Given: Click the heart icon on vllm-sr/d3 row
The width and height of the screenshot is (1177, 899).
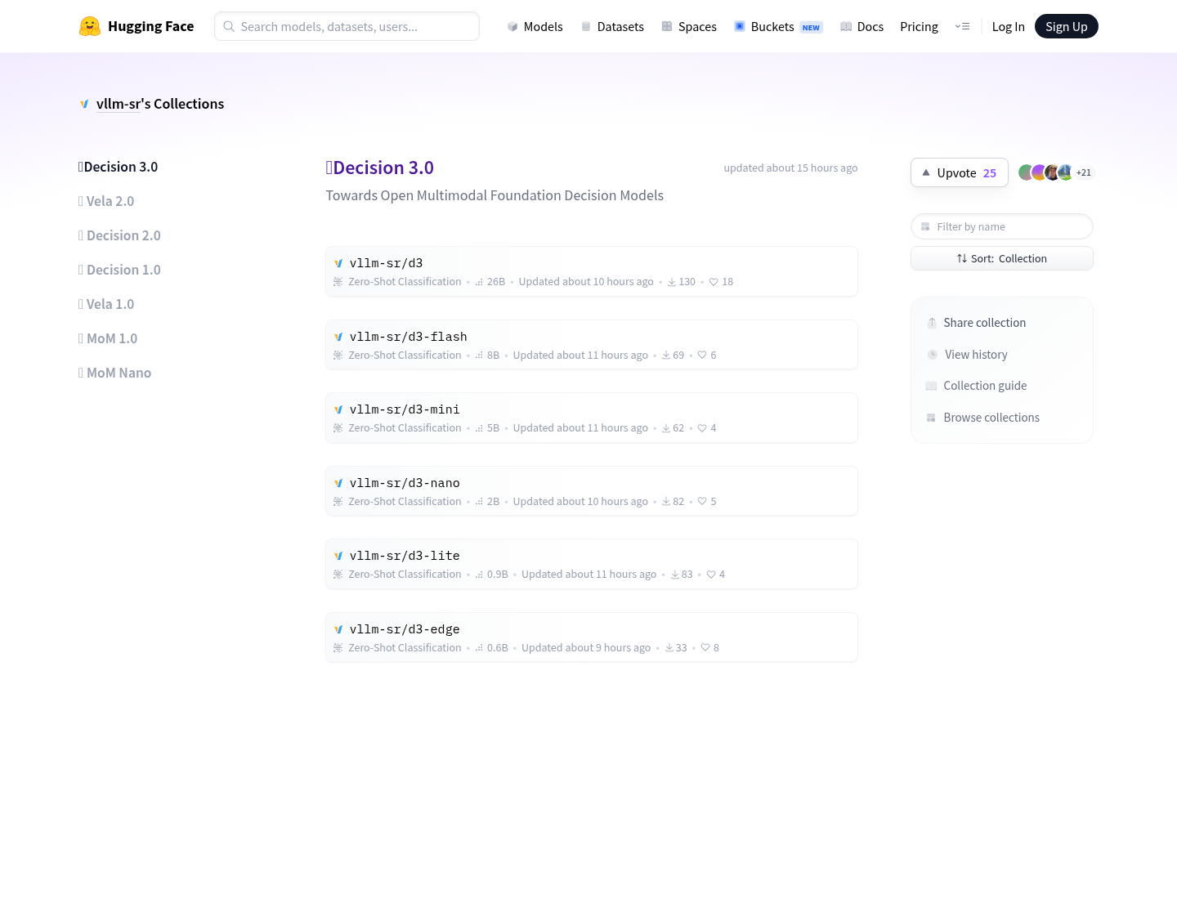Looking at the screenshot, I should tap(714, 282).
